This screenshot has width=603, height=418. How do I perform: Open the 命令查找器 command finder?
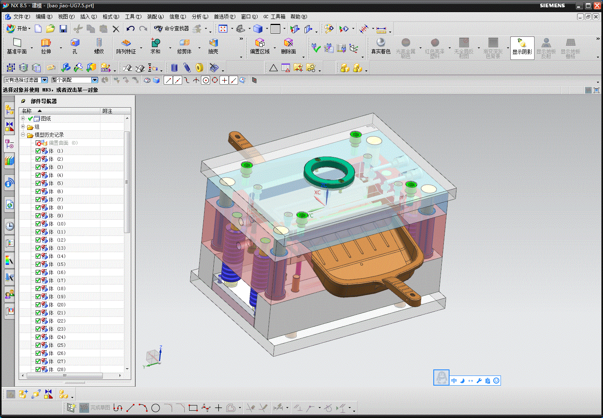172,29
